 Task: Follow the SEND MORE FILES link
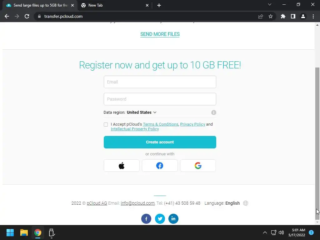pos(160,34)
